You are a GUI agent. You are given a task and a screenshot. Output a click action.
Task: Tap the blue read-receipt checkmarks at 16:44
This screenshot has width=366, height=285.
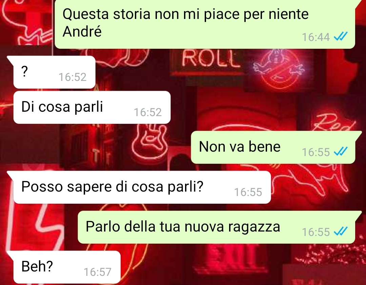pyautogui.click(x=341, y=36)
